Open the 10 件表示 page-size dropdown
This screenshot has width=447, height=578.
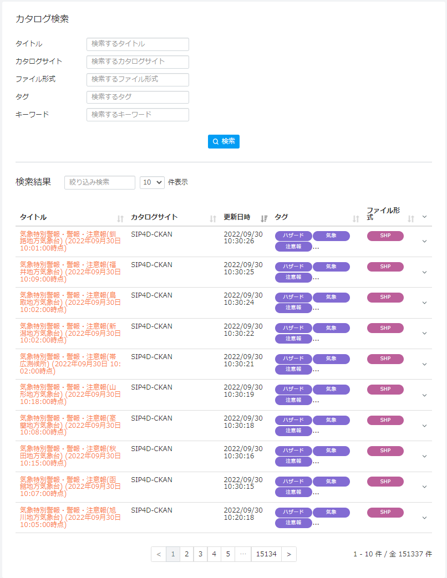point(152,182)
